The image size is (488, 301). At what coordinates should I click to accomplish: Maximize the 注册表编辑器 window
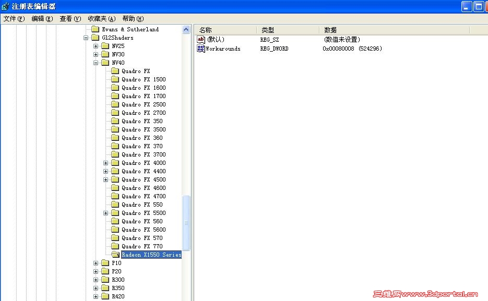(479, 7)
